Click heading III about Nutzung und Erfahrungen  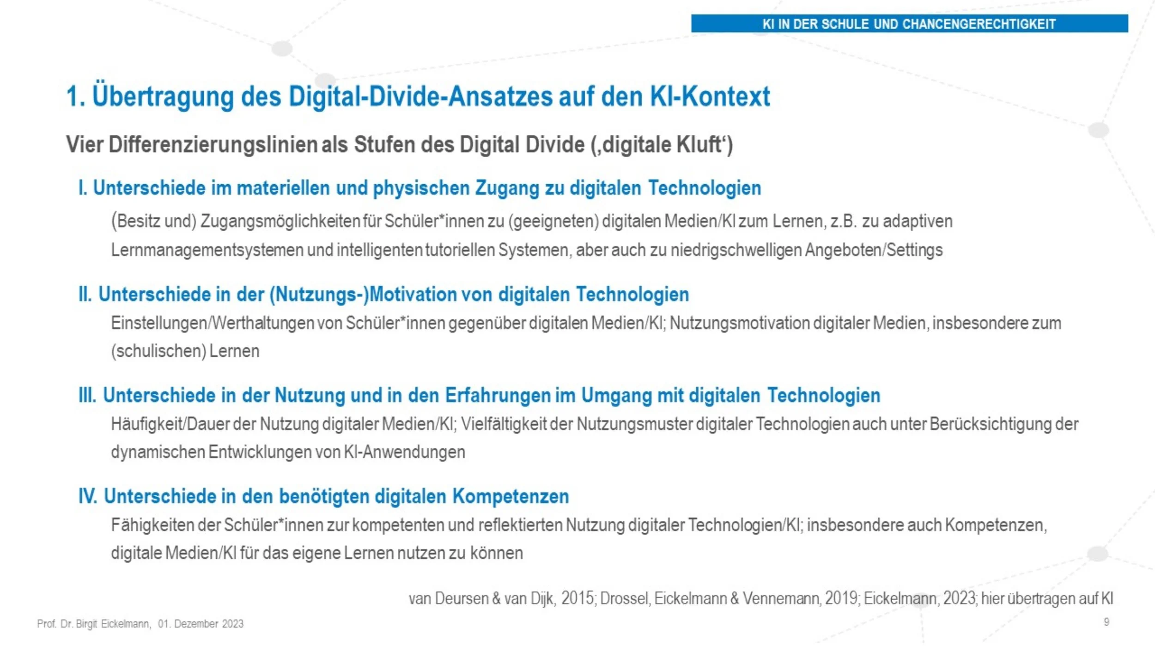(479, 395)
